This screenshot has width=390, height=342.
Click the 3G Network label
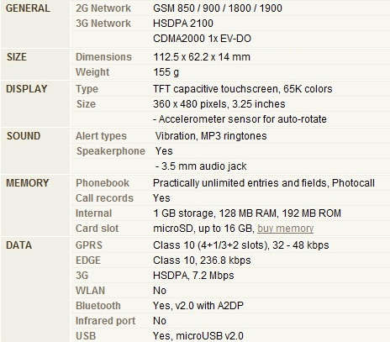[103, 24]
